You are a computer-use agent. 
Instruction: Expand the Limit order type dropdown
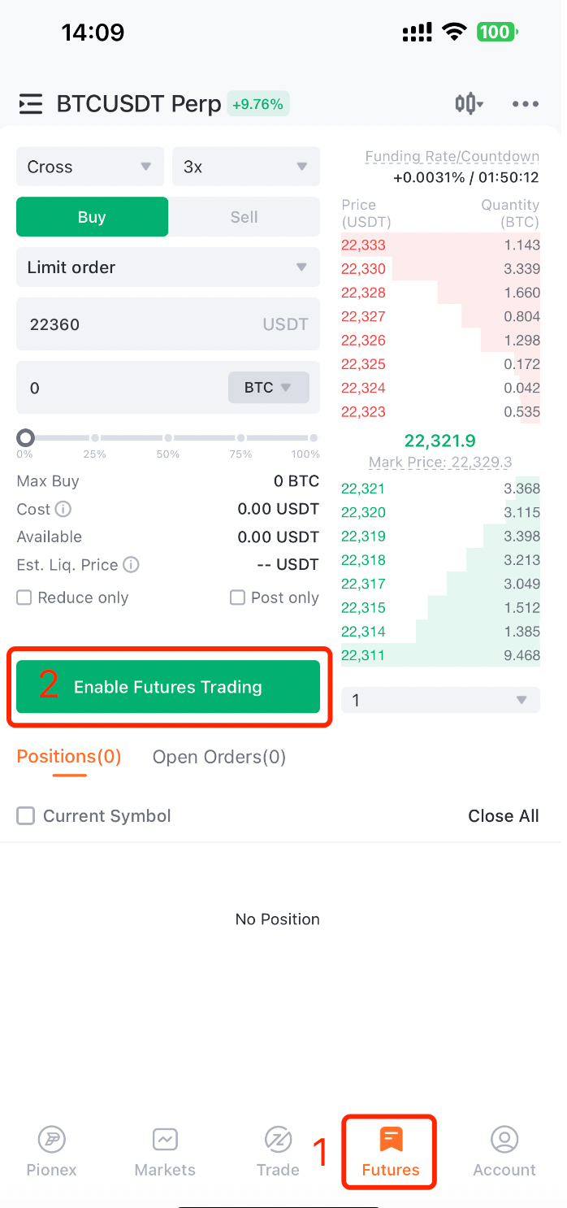click(167, 267)
